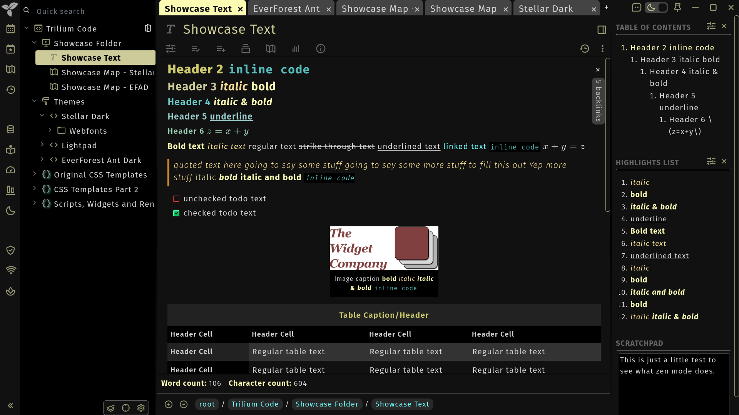Go to Trilium Code in breadcrumb
This screenshot has height=415, width=739.
[x=255, y=404]
